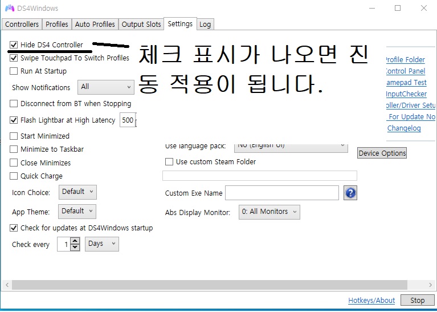The image size is (437, 312).
Task: Decrease Check every value with down arrow
Action: (75, 247)
